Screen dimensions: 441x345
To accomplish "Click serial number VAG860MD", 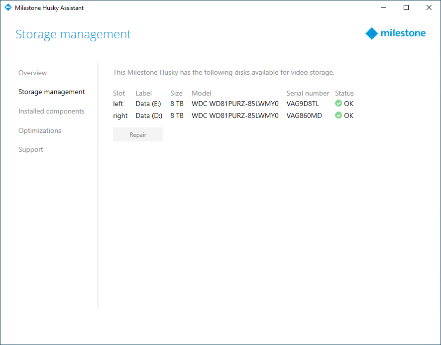I will [304, 115].
